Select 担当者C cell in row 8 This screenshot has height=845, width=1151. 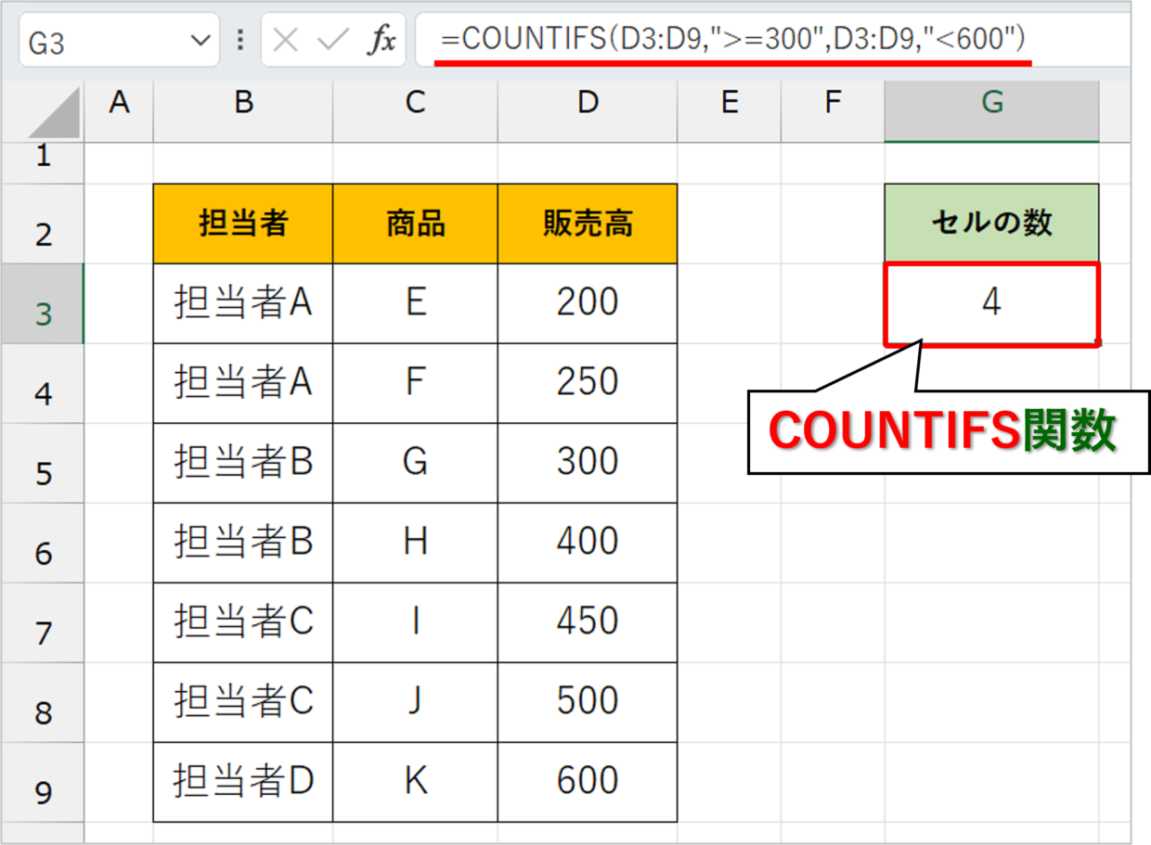pos(243,702)
